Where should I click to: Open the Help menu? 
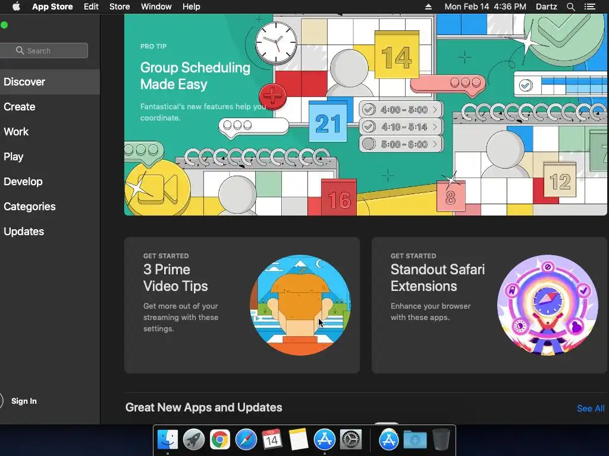click(x=191, y=7)
